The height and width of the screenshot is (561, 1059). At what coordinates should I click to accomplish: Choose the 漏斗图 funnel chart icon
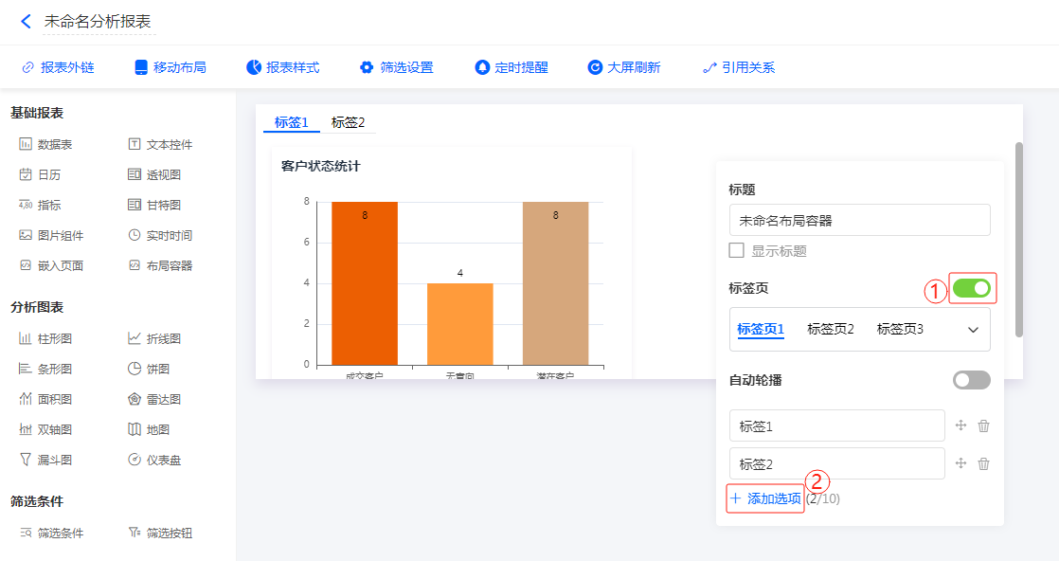[26, 460]
